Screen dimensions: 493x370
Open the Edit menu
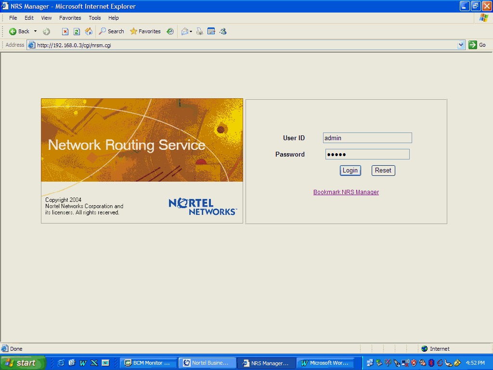[29, 18]
